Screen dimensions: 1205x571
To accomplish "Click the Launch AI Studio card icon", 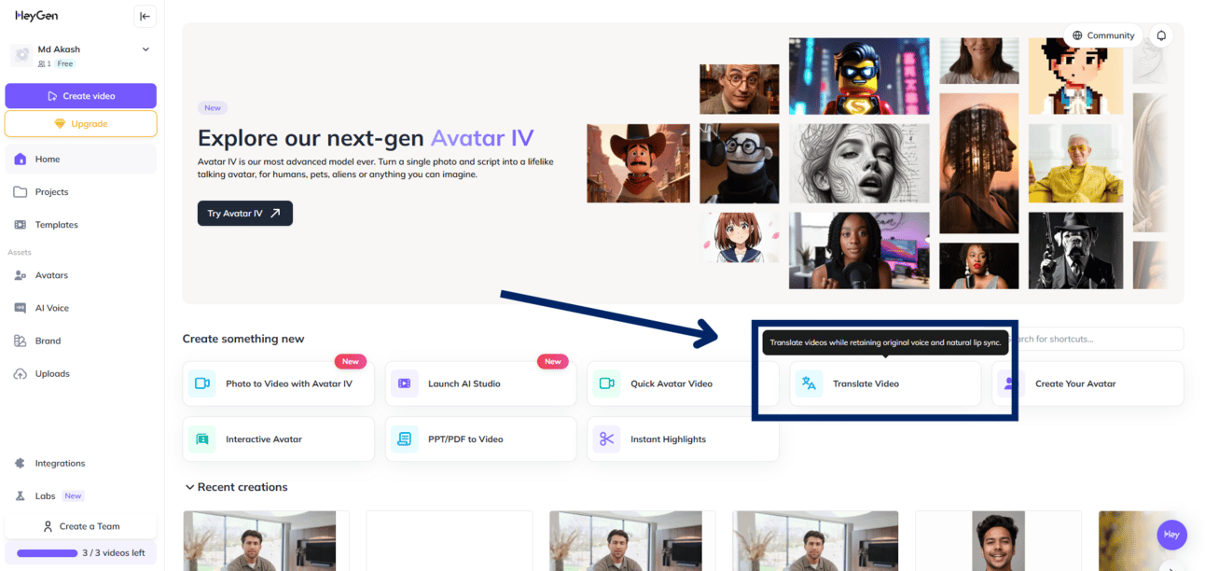I will pos(404,383).
